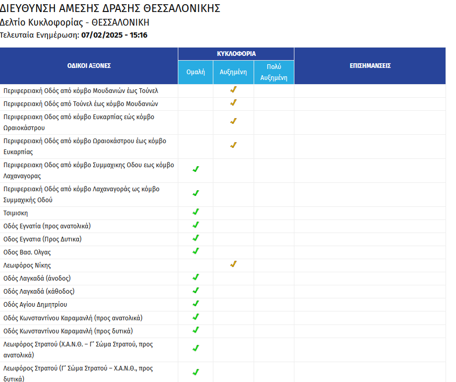Click the green checkmark for Οδος Βασ. Ολγας
This screenshot has width=456, height=382.
[x=196, y=251]
